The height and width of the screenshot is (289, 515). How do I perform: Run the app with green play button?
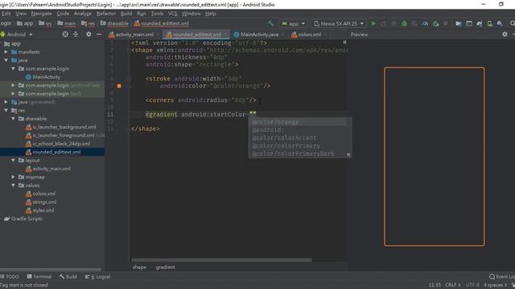pyautogui.click(x=373, y=23)
